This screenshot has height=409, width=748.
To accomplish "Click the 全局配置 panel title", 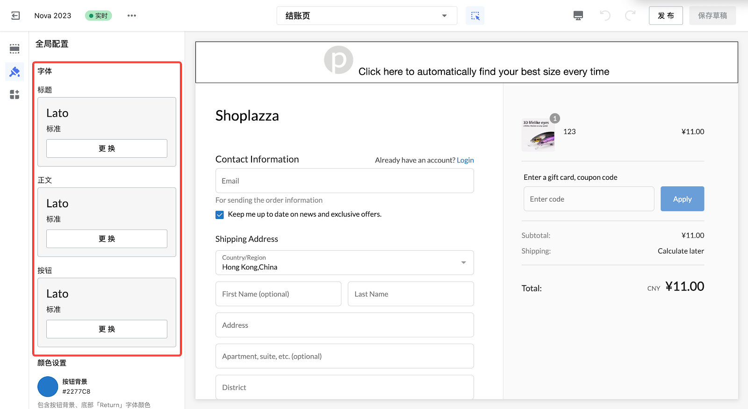I will point(52,44).
